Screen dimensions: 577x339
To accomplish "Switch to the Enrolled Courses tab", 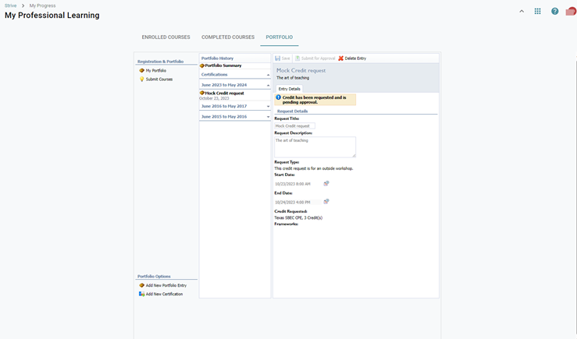I will 166,37.
